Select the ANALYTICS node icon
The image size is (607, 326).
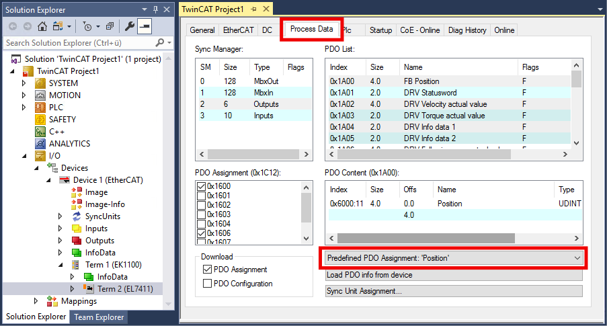coord(40,144)
